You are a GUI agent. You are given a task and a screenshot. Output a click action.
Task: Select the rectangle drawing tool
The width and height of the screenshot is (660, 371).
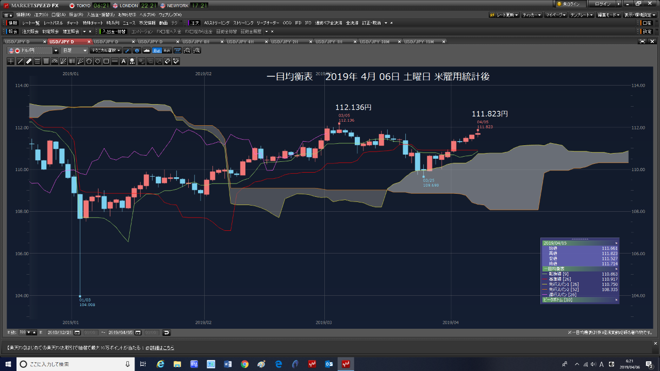click(106, 61)
